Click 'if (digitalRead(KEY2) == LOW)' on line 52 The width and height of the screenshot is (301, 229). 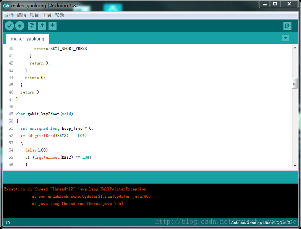point(54,135)
